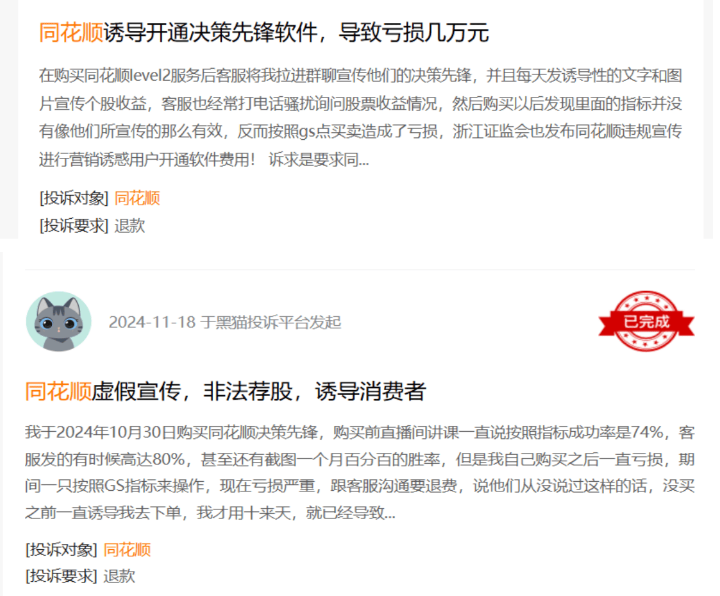The image size is (720, 596).
Task: Click 于黑猫投诉平台发起 text
Action: pos(271,322)
